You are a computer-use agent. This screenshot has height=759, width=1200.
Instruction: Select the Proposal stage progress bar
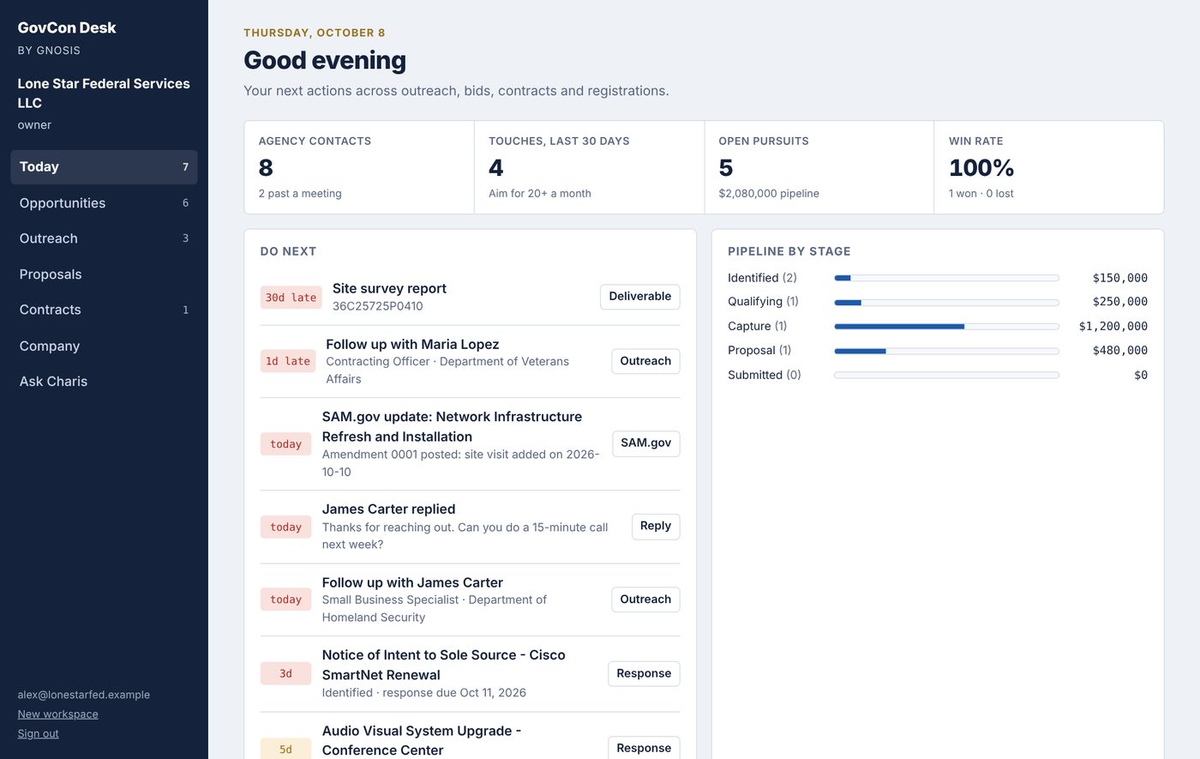(946, 351)
